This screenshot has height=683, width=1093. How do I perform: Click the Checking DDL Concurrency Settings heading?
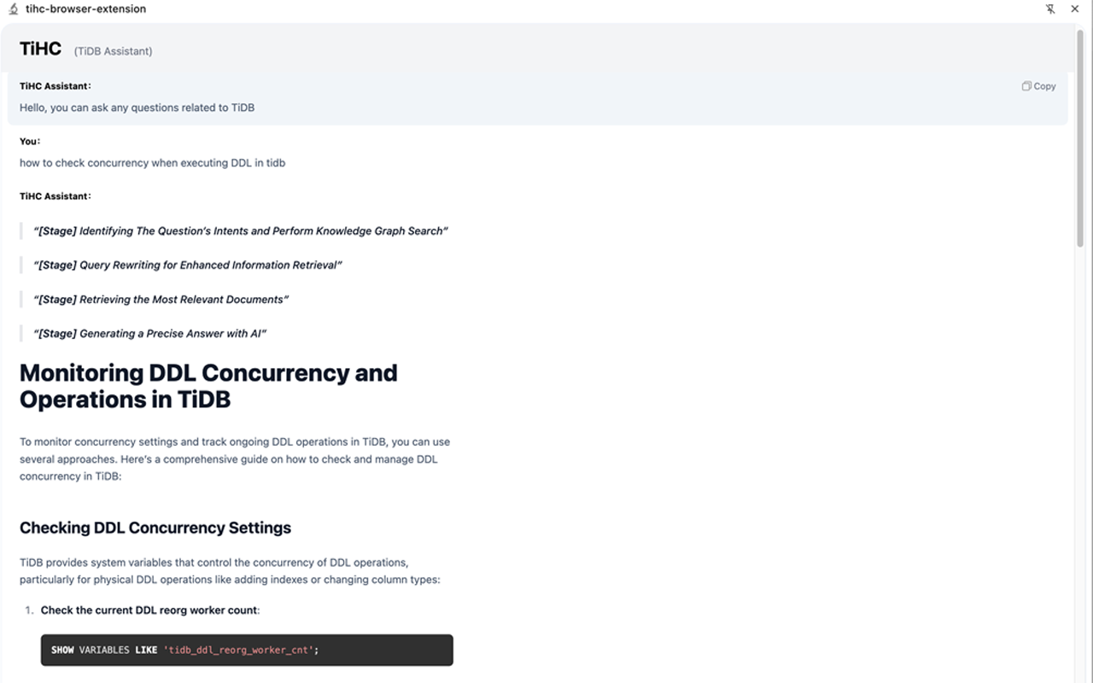click(x=155, y=528)
